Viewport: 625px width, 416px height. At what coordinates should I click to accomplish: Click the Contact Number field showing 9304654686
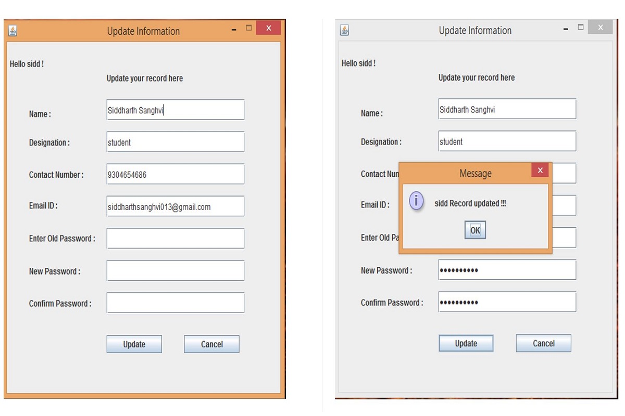(x=175, y=175)
